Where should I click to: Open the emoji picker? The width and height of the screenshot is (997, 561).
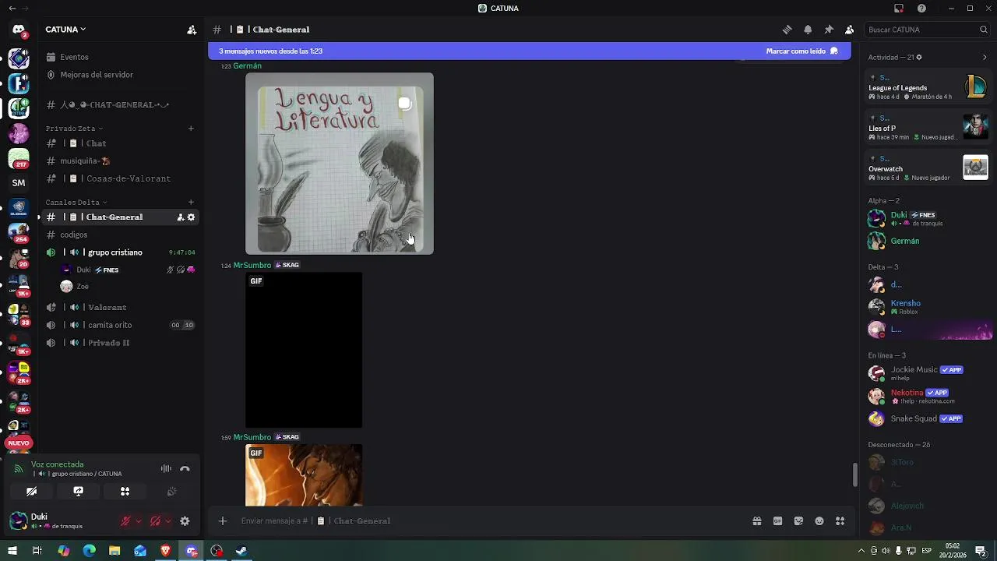(x=819, y=521)
